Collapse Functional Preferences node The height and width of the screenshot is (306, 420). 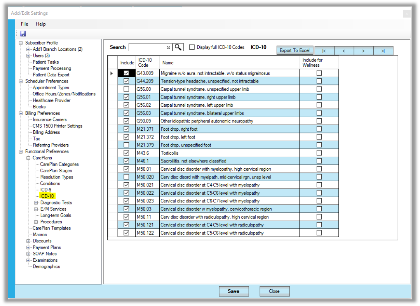click(21, 152)
